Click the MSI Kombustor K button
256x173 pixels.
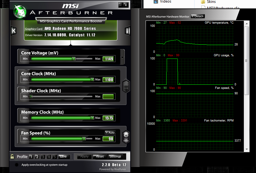(x=14, y=31)
